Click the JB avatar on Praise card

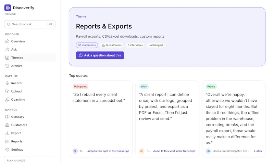[208, 151]
